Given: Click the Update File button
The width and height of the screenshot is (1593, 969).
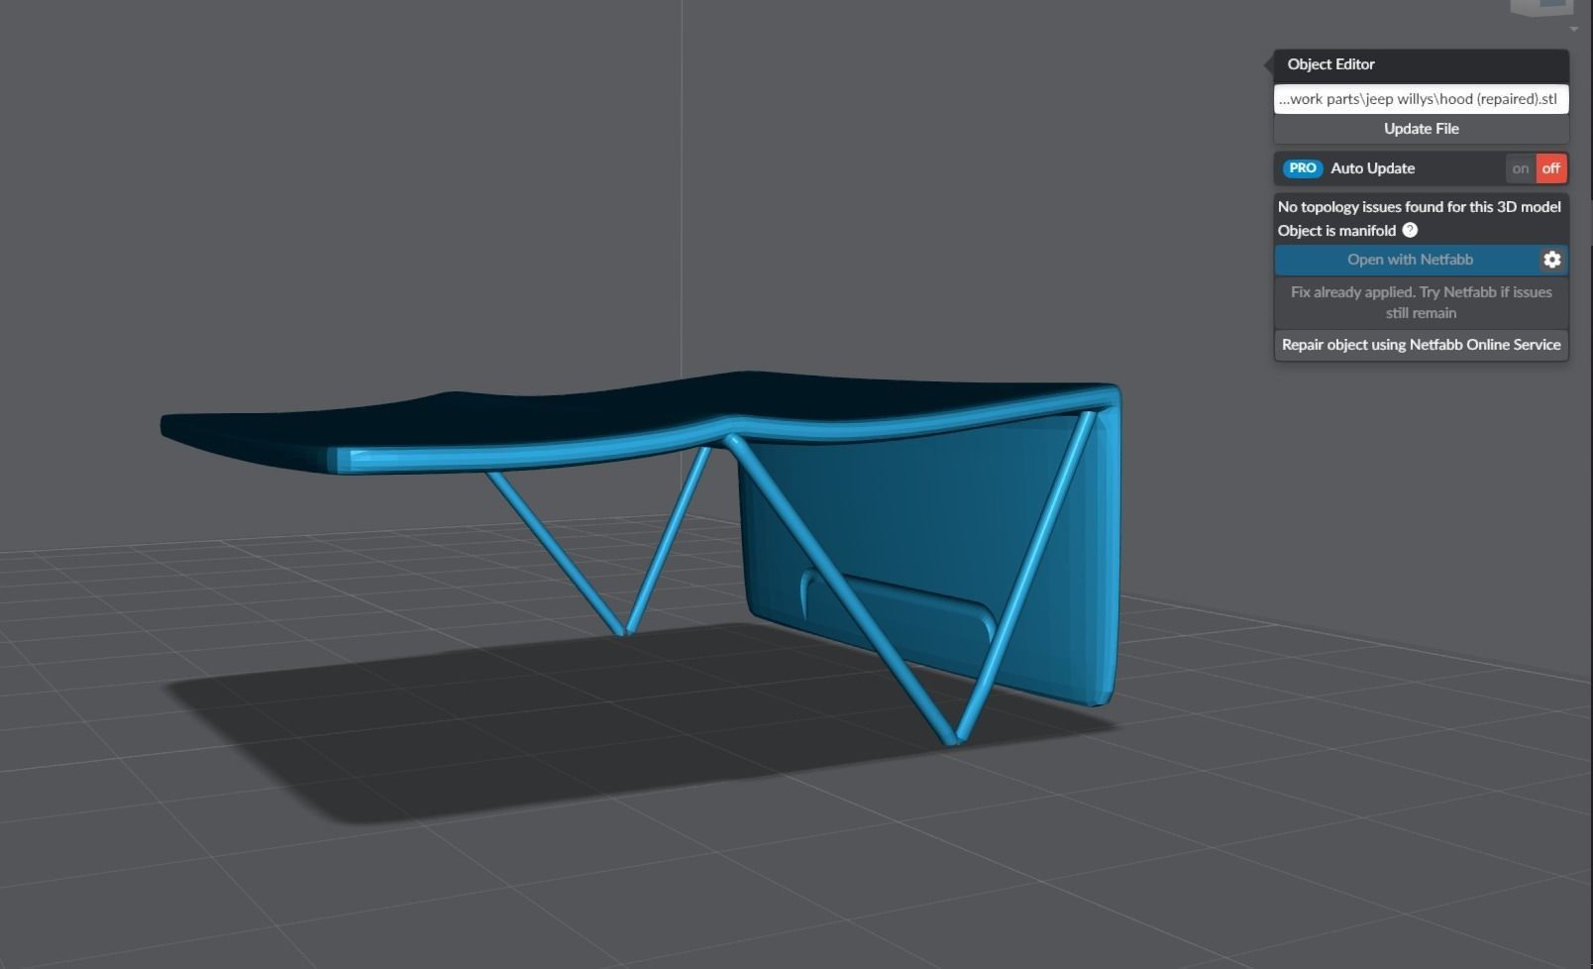Looking at the screenshot, I should tap(1421, 129).
